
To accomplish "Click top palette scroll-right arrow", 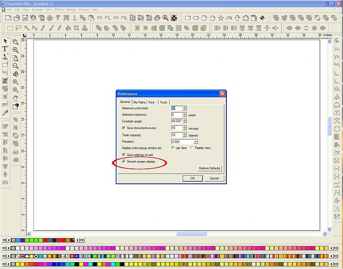I will 78,240.
